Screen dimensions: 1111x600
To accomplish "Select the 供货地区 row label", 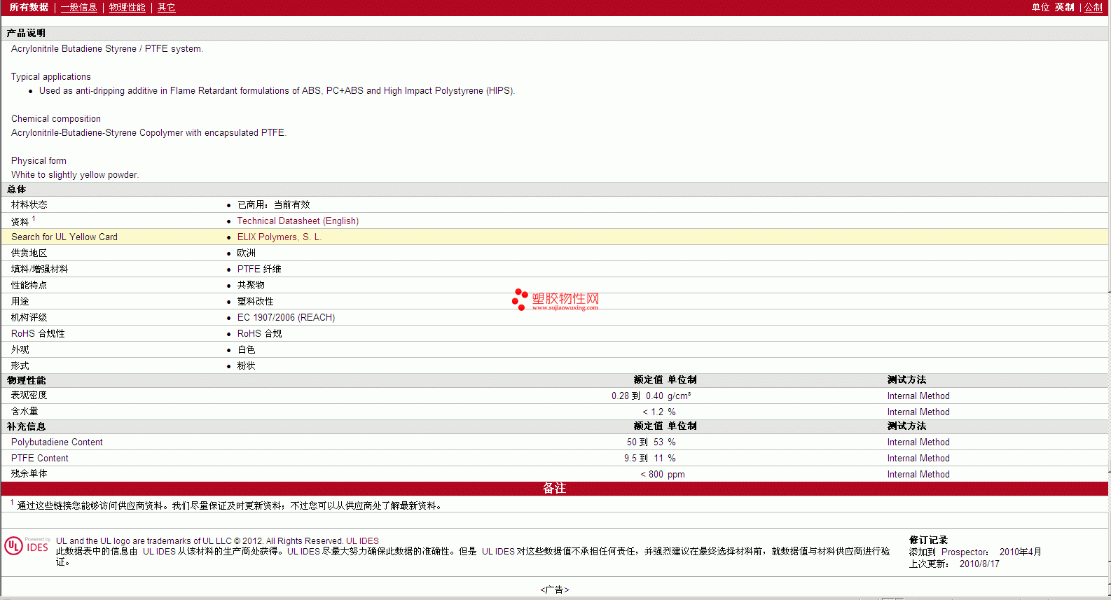I will [x=29, y=253].
